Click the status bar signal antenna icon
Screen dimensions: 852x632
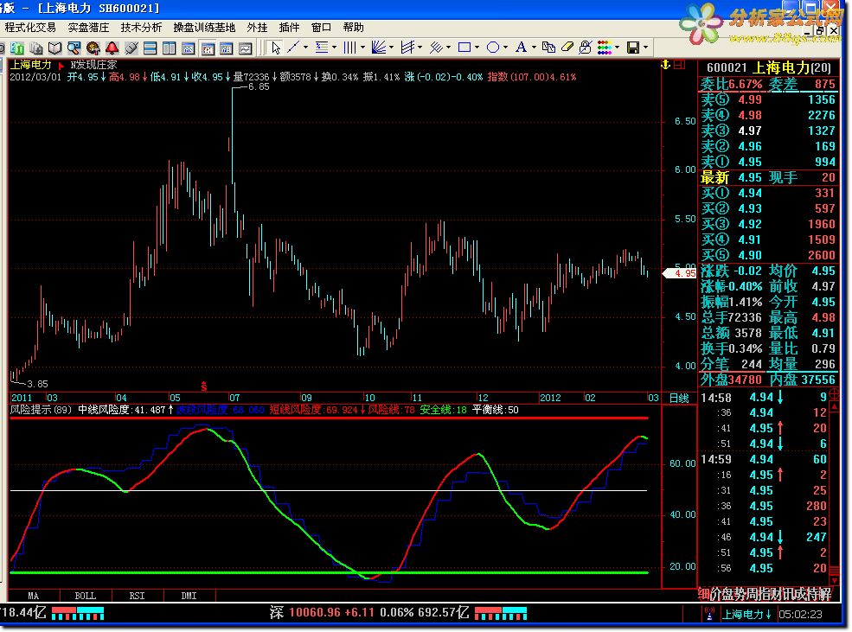coord(709,614)
